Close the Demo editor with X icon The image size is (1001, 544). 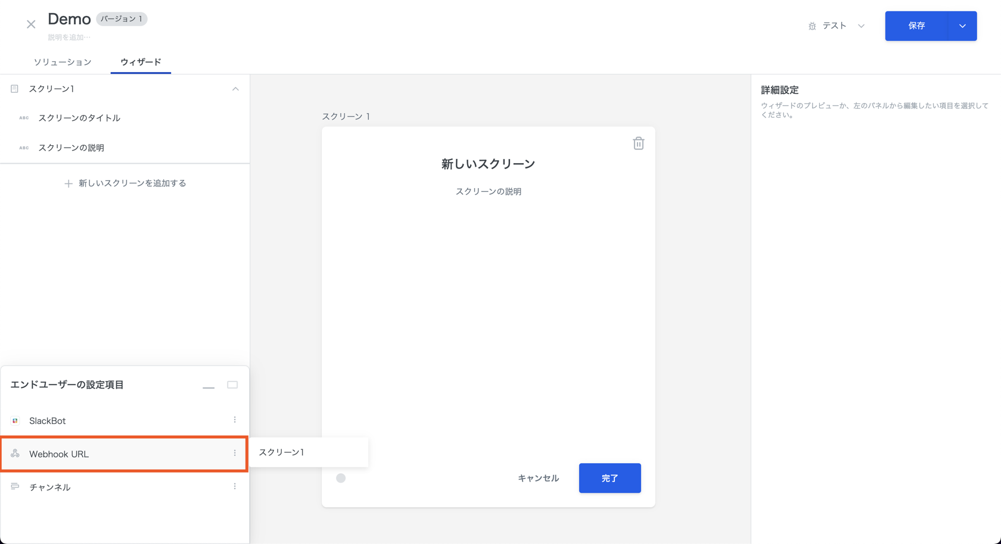pyautogui.click(x=31, y=24)
